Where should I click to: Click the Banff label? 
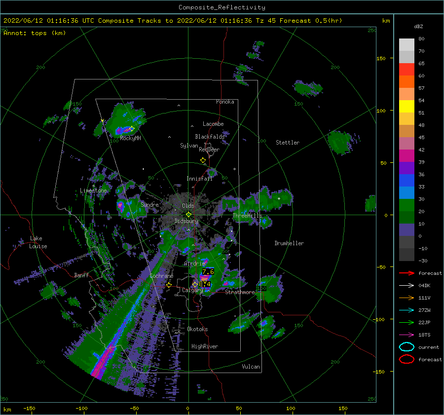(x=81, y=275)
